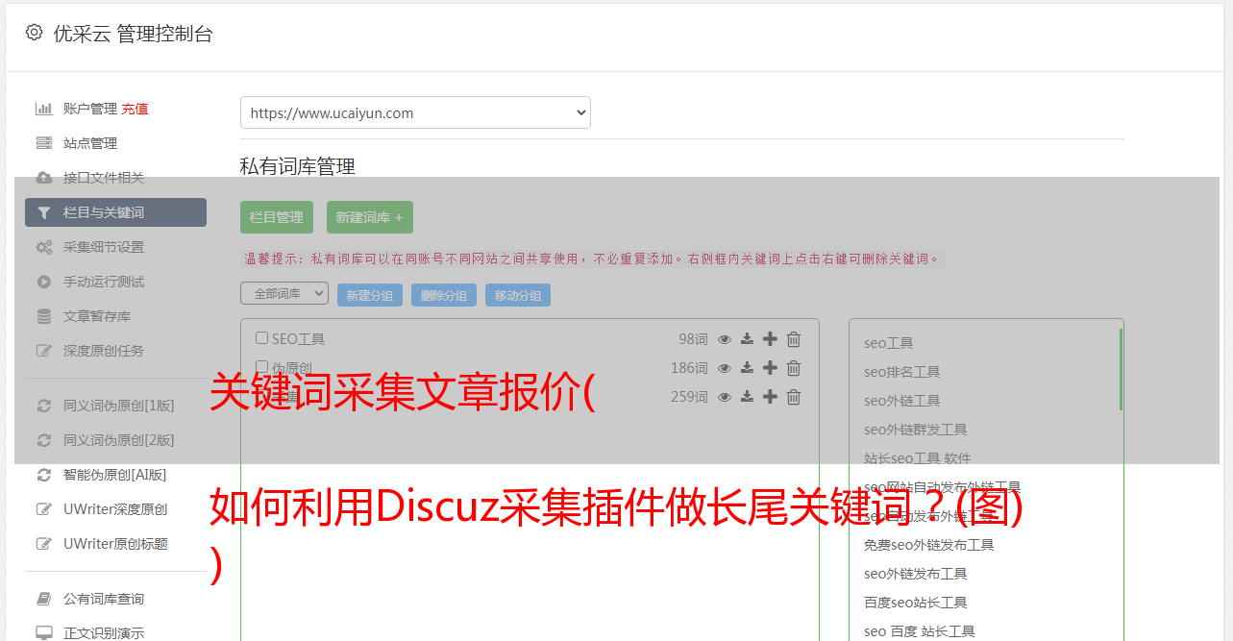
Task: Click keyword "百度seo站长工具"
Action: pyautogui.click(x=916, y=603)
